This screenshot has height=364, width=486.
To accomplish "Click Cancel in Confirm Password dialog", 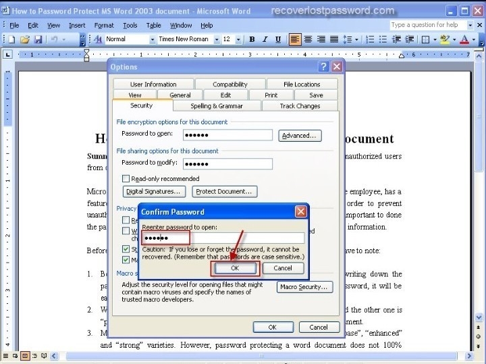I will pyautogui.click(x=283, y=268).
